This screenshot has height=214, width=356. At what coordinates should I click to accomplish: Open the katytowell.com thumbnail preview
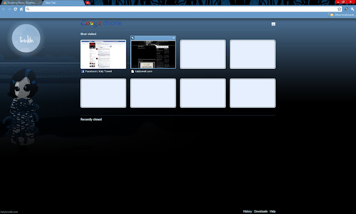[153, 54]
